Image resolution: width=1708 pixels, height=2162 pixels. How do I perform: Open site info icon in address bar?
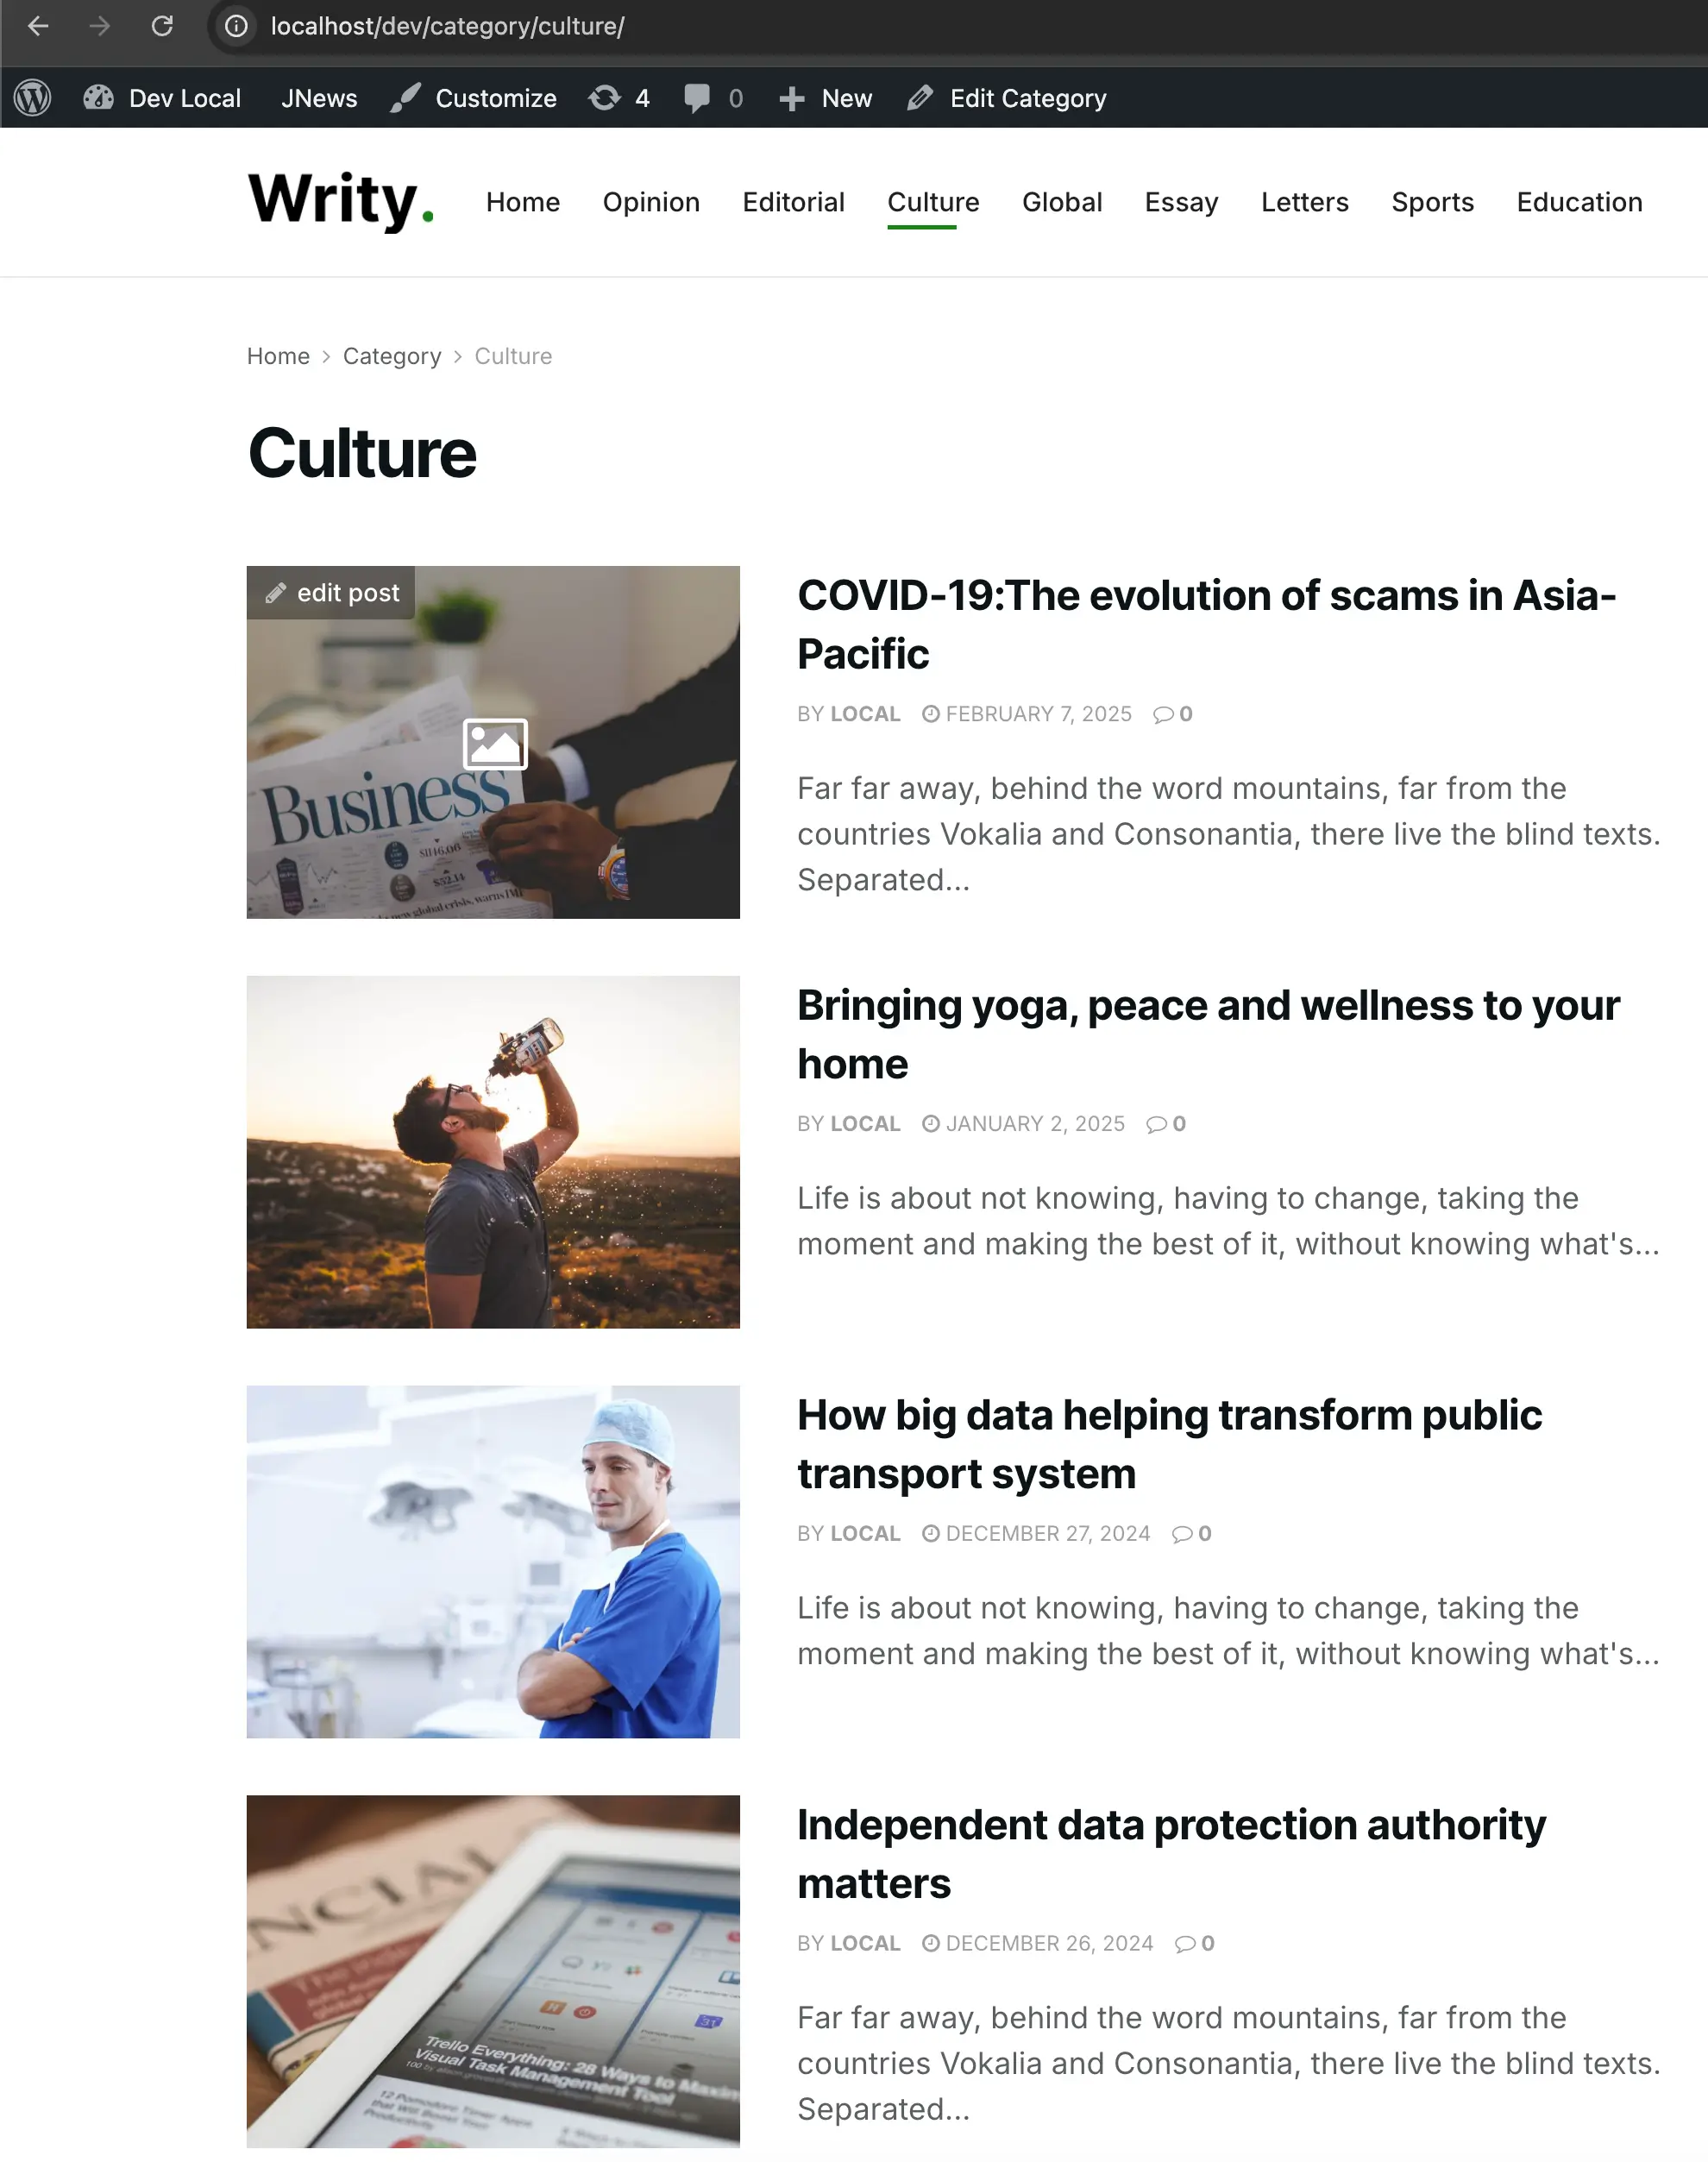pos(236,26)
